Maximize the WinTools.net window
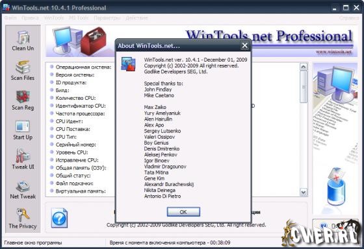 coord(346,8)
